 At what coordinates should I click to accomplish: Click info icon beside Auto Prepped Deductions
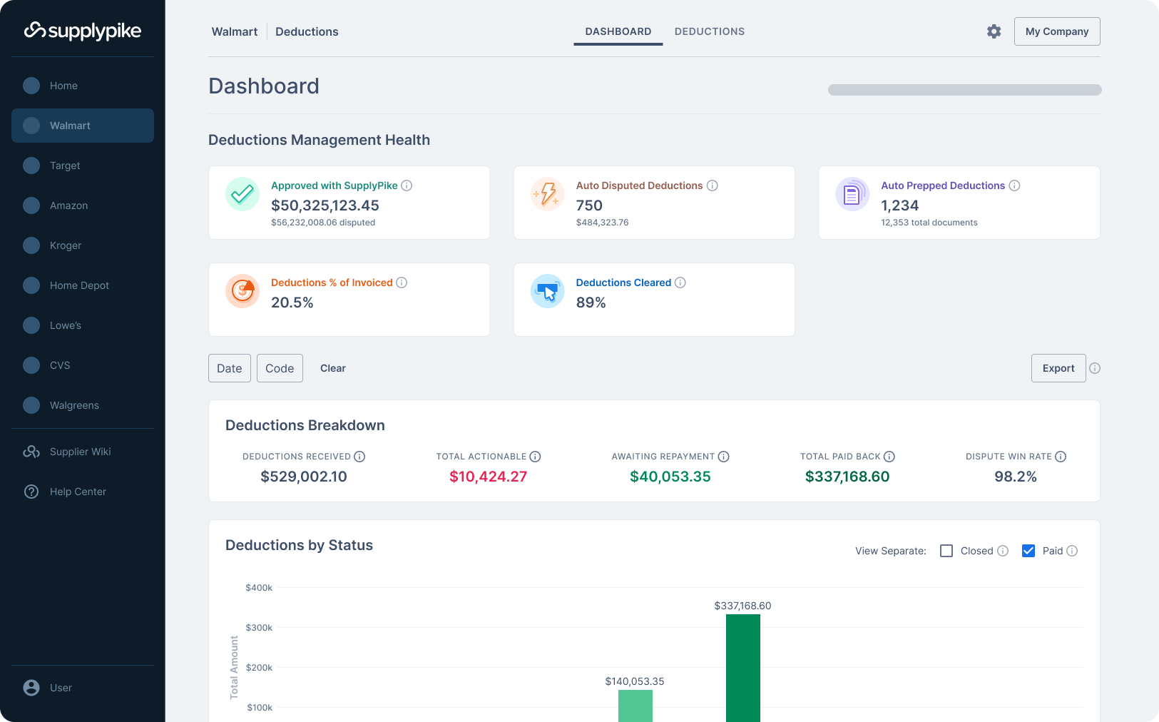click(1014, 185)
